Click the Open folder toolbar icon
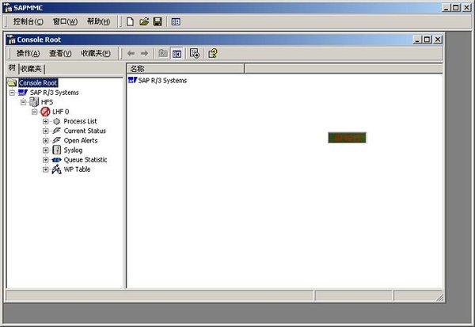Screen dimensions: 475x327 (143, 21)
